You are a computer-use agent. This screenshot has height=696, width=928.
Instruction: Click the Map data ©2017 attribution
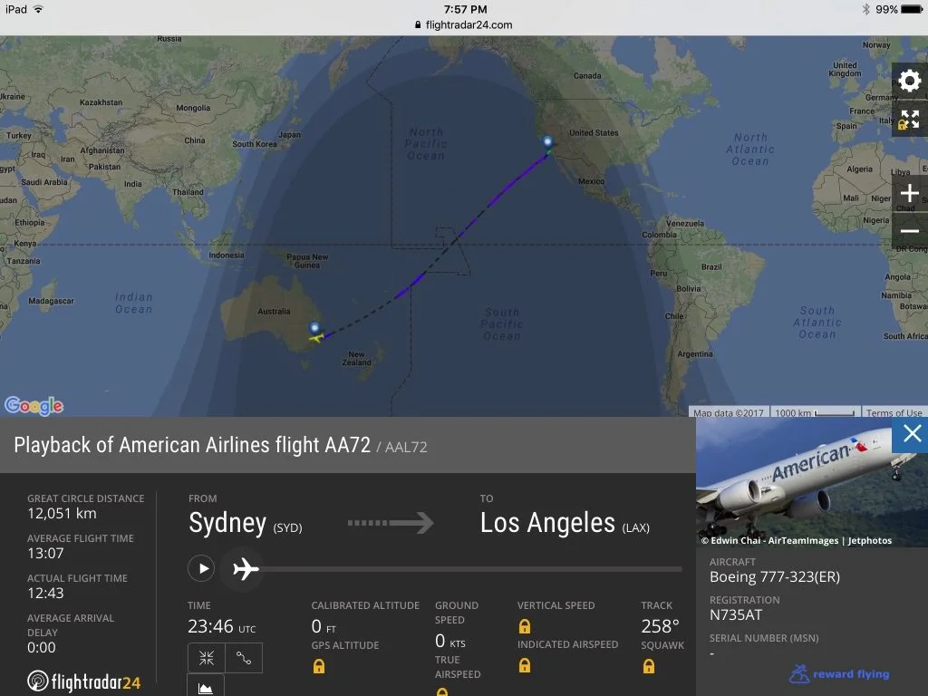coord(728,412)
